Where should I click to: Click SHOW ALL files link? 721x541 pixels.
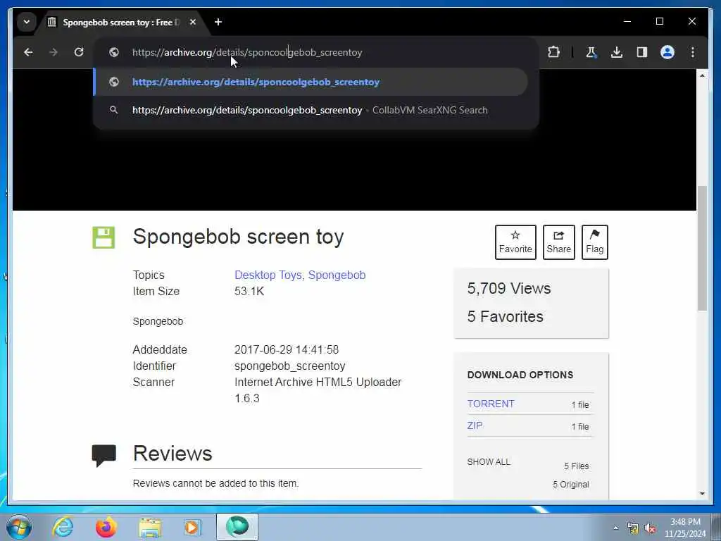489,462
